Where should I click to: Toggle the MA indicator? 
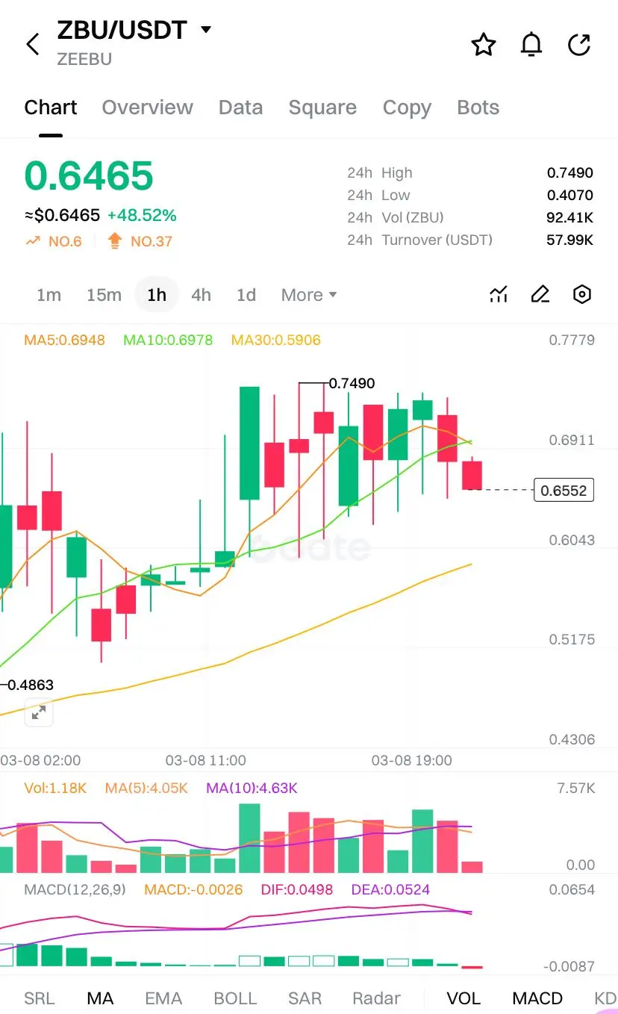100,998
